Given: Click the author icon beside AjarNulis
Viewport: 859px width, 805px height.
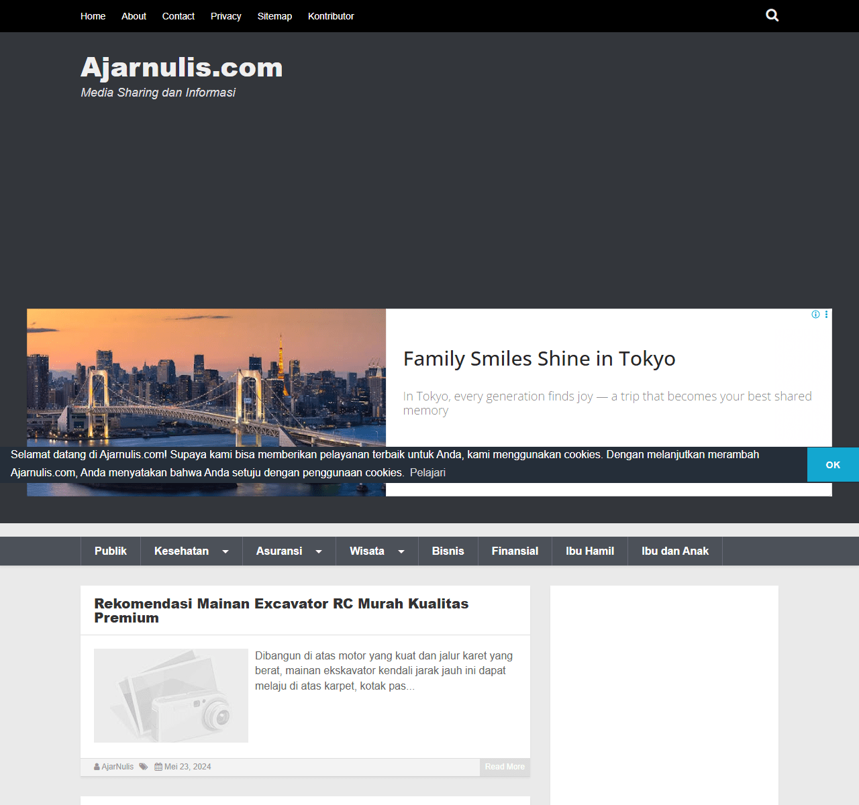Looking at the screenshot, I should pyautogui.click(x=97, y=767).
